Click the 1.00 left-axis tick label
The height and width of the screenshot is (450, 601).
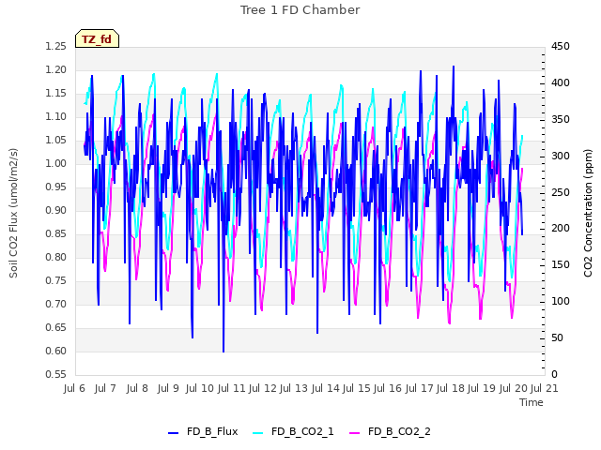(56, 164)
